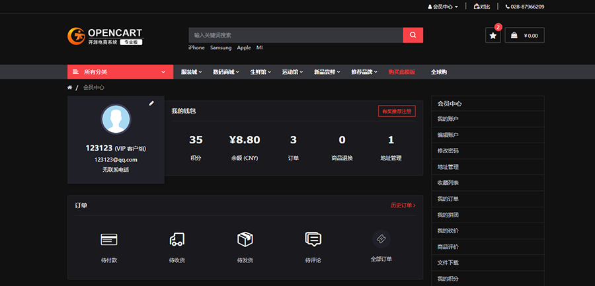Select 地址管理 in the sidebar

[x=488, y=166]
